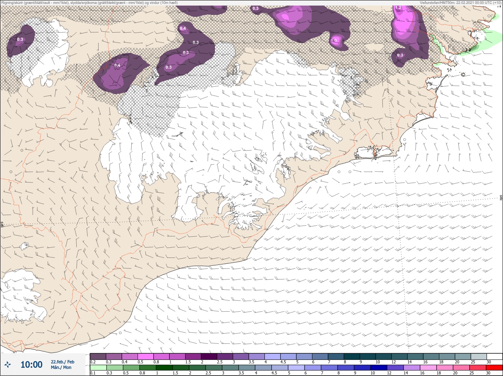The width and height of the screenshot is (503, 376).
Task: Click the 10:00 forecast time display
Action: pos(31,365)
